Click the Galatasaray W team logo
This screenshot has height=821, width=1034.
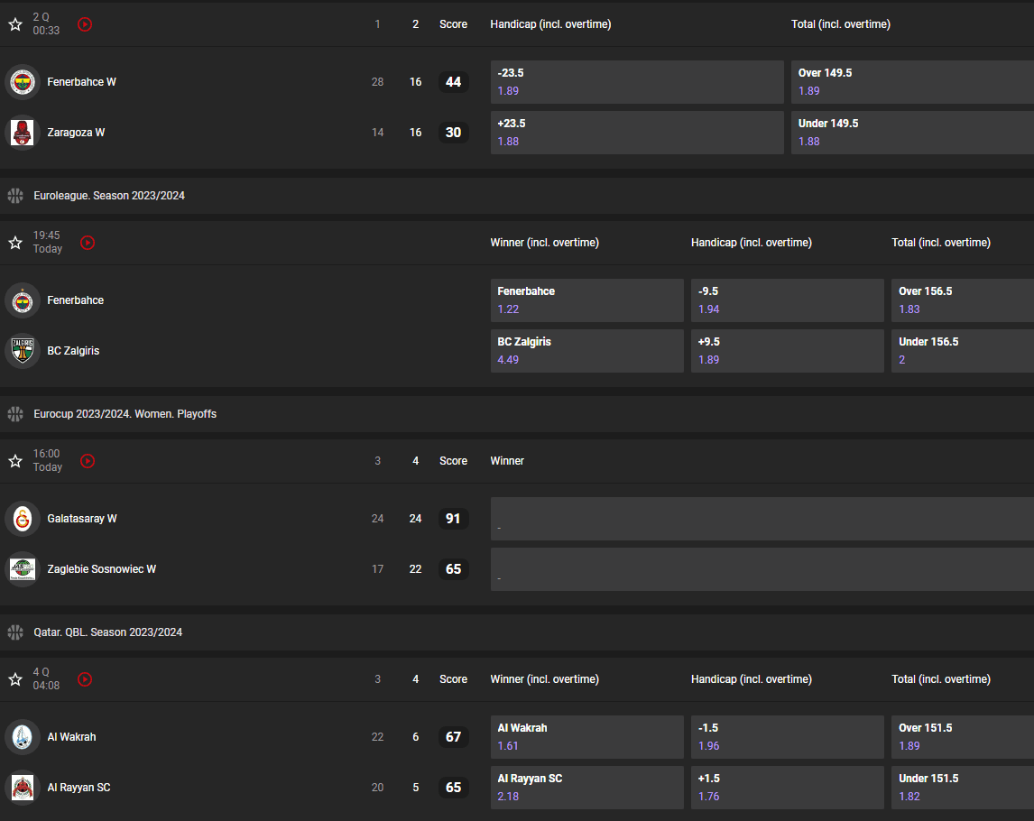coord(23,519)
